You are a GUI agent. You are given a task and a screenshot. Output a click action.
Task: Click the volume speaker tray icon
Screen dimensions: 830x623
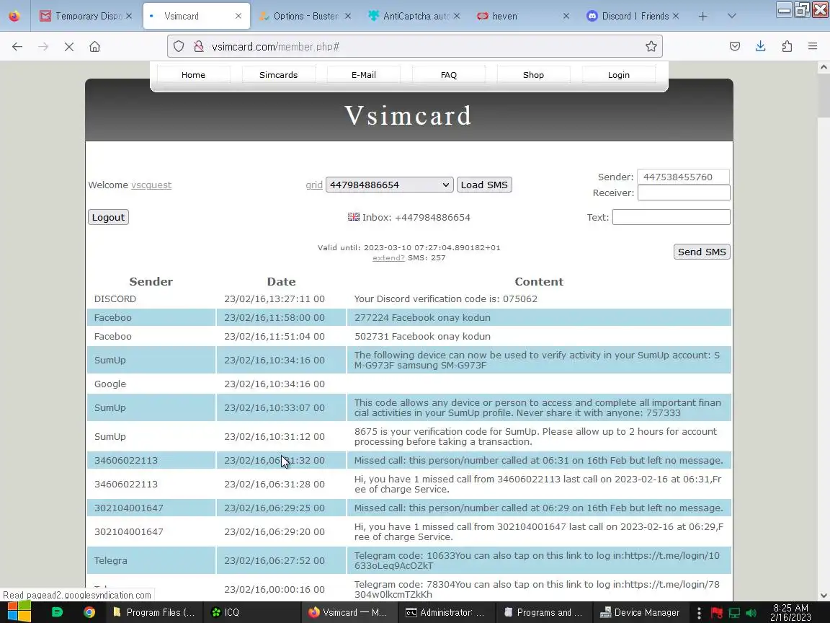coord(751,613)
